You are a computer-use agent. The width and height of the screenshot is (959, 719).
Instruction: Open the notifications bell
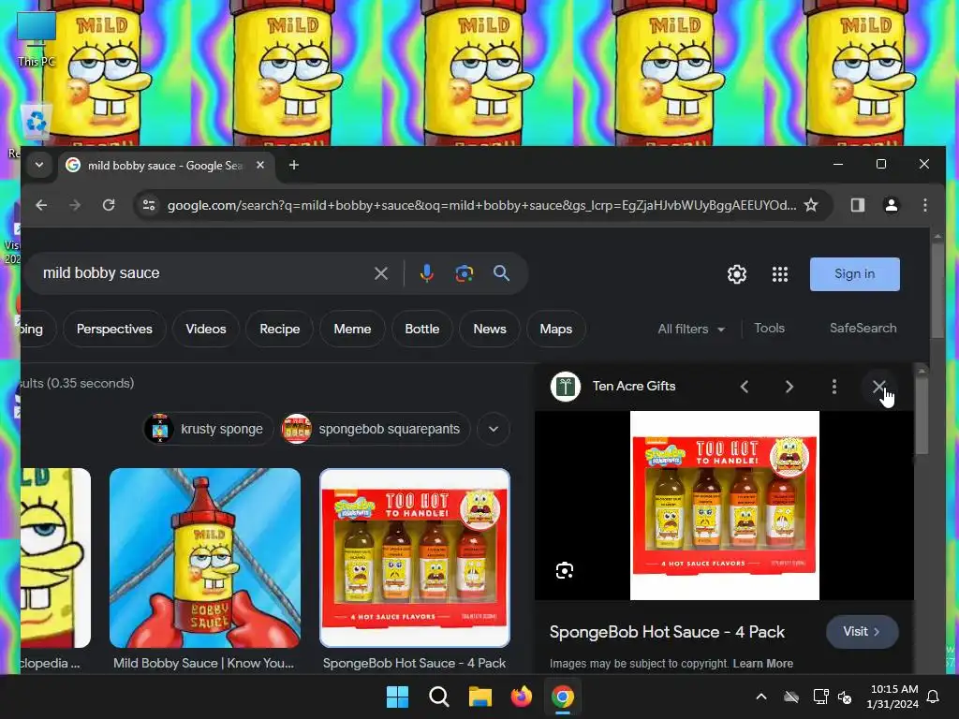point(934,697)
